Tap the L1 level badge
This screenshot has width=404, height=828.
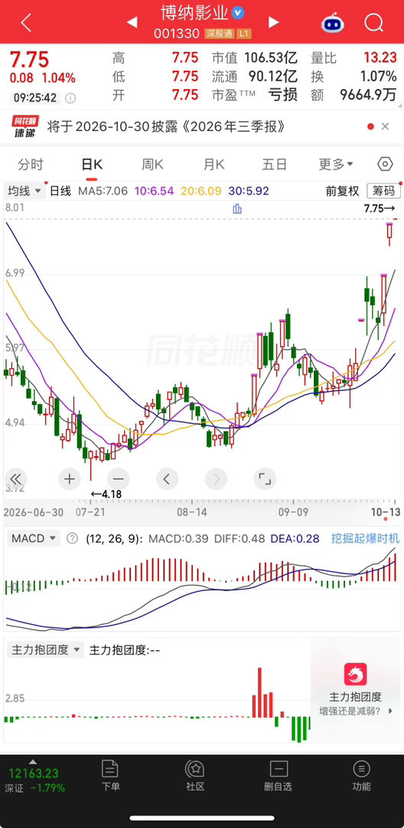[x=243, y=34]
